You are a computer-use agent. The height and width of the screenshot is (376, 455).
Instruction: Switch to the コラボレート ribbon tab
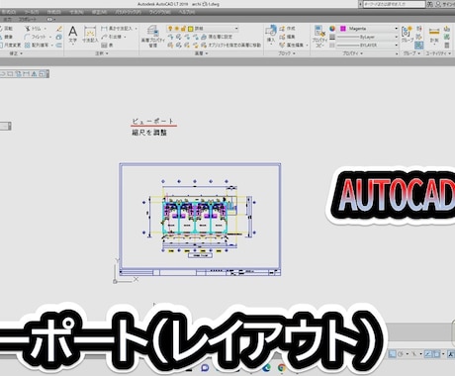click(28, 20)
